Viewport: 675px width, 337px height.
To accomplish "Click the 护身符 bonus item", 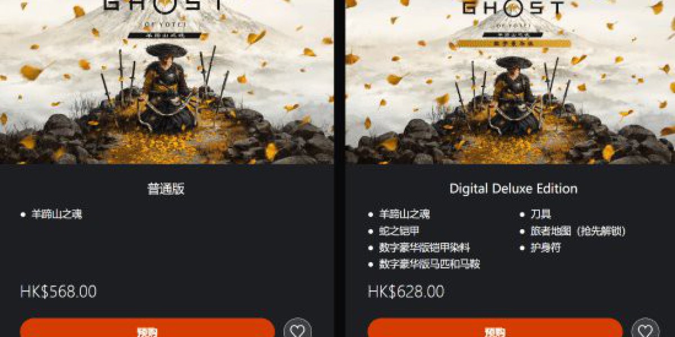I will (546, 248).
